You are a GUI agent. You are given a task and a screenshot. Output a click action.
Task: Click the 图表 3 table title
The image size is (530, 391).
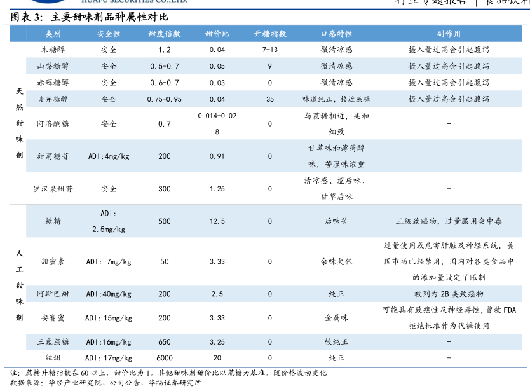pyautogui.click(x=90, y=17)
